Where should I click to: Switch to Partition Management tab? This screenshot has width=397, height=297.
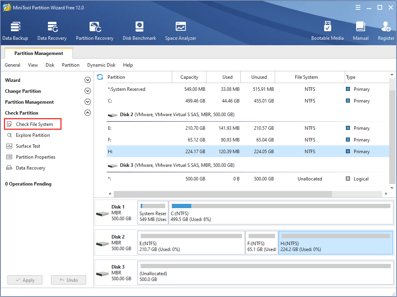(x=39, y=53)
